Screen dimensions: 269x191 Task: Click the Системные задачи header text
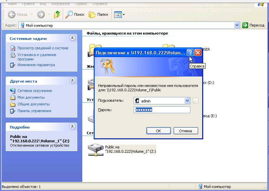(x=28, y=39)
